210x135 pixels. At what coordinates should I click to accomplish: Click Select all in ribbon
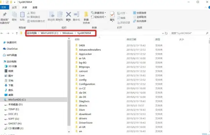click(x=140, y=13)
